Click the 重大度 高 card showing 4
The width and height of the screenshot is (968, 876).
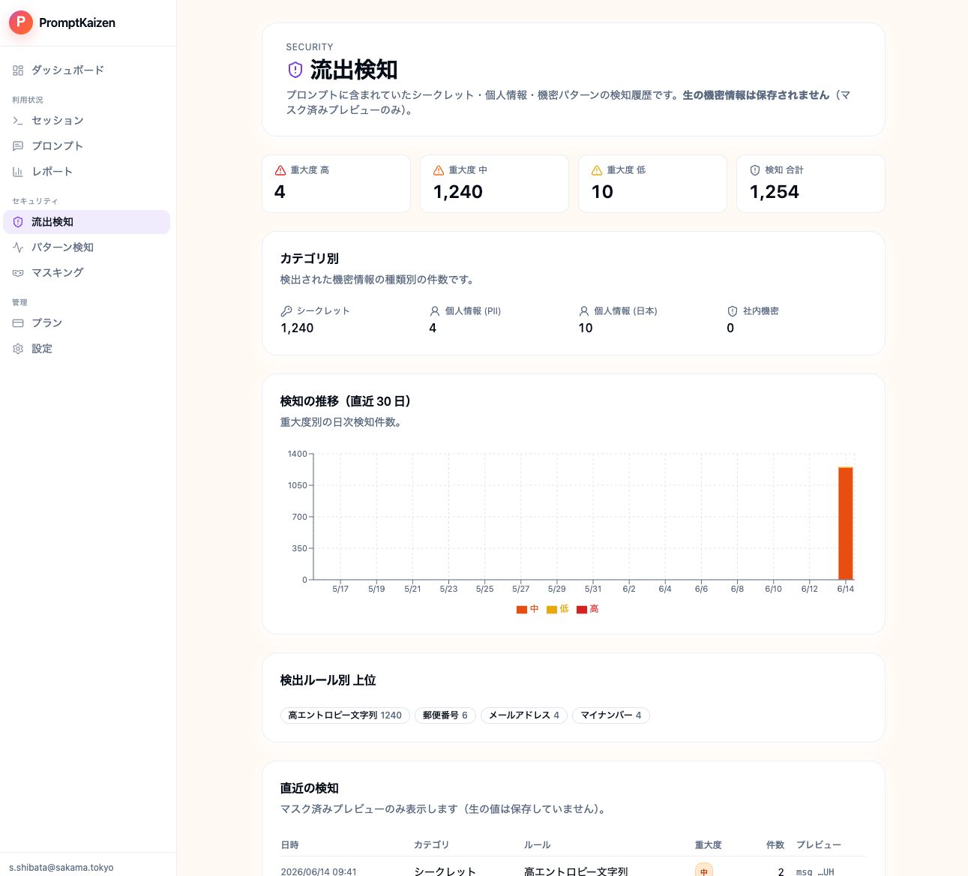(x=336, y=184)
